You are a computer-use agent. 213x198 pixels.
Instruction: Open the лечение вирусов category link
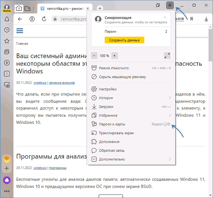[62, 83]
